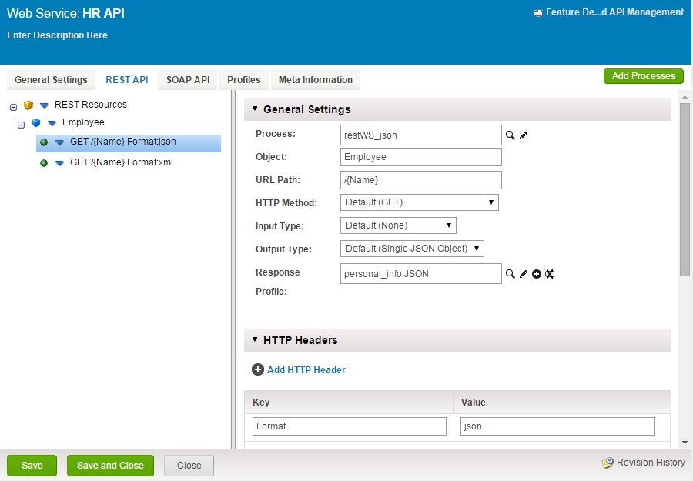Open the HTTP Method dropdown
This screenshot has width=693, height=481.
(420, 203)
